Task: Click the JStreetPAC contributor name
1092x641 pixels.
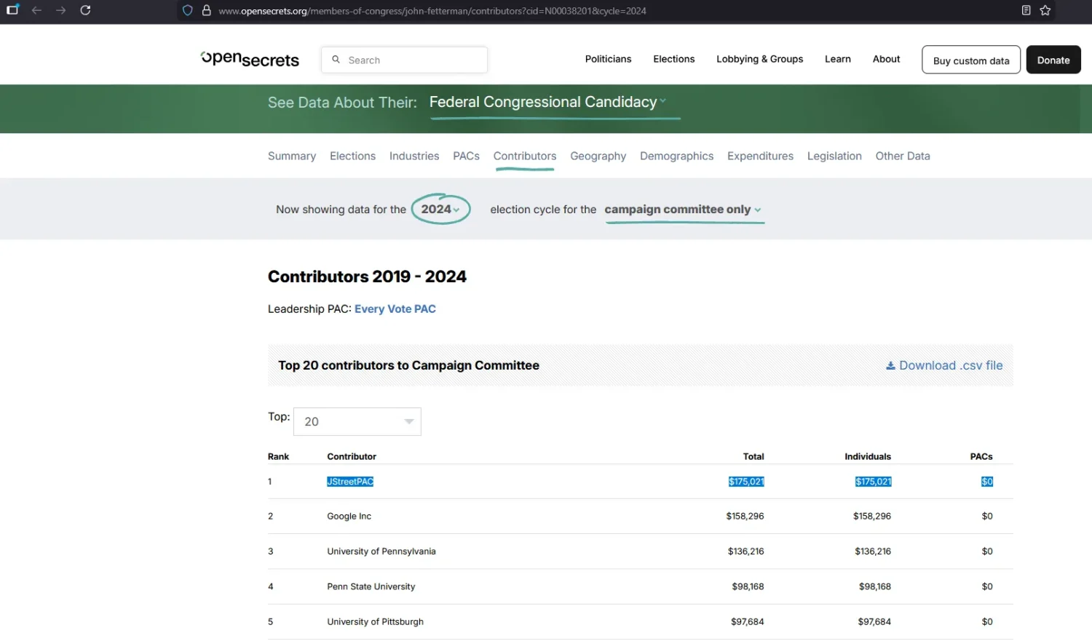Action: coord(350,482)
